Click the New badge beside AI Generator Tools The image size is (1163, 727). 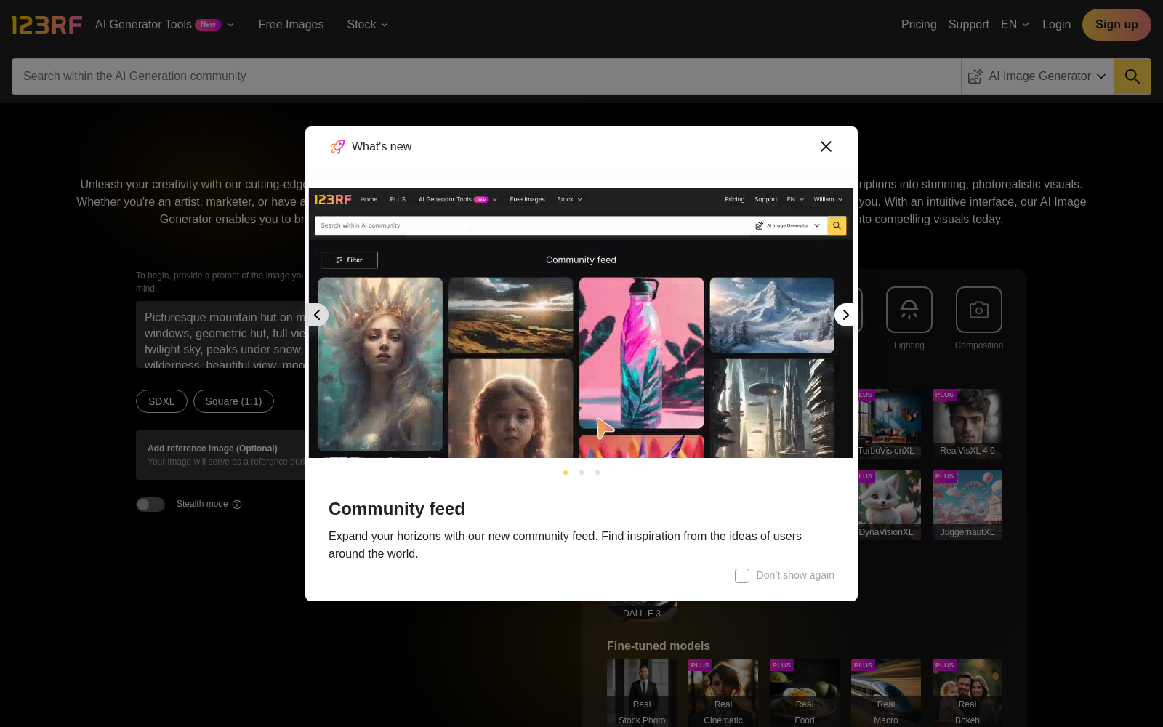click(208, 25)
